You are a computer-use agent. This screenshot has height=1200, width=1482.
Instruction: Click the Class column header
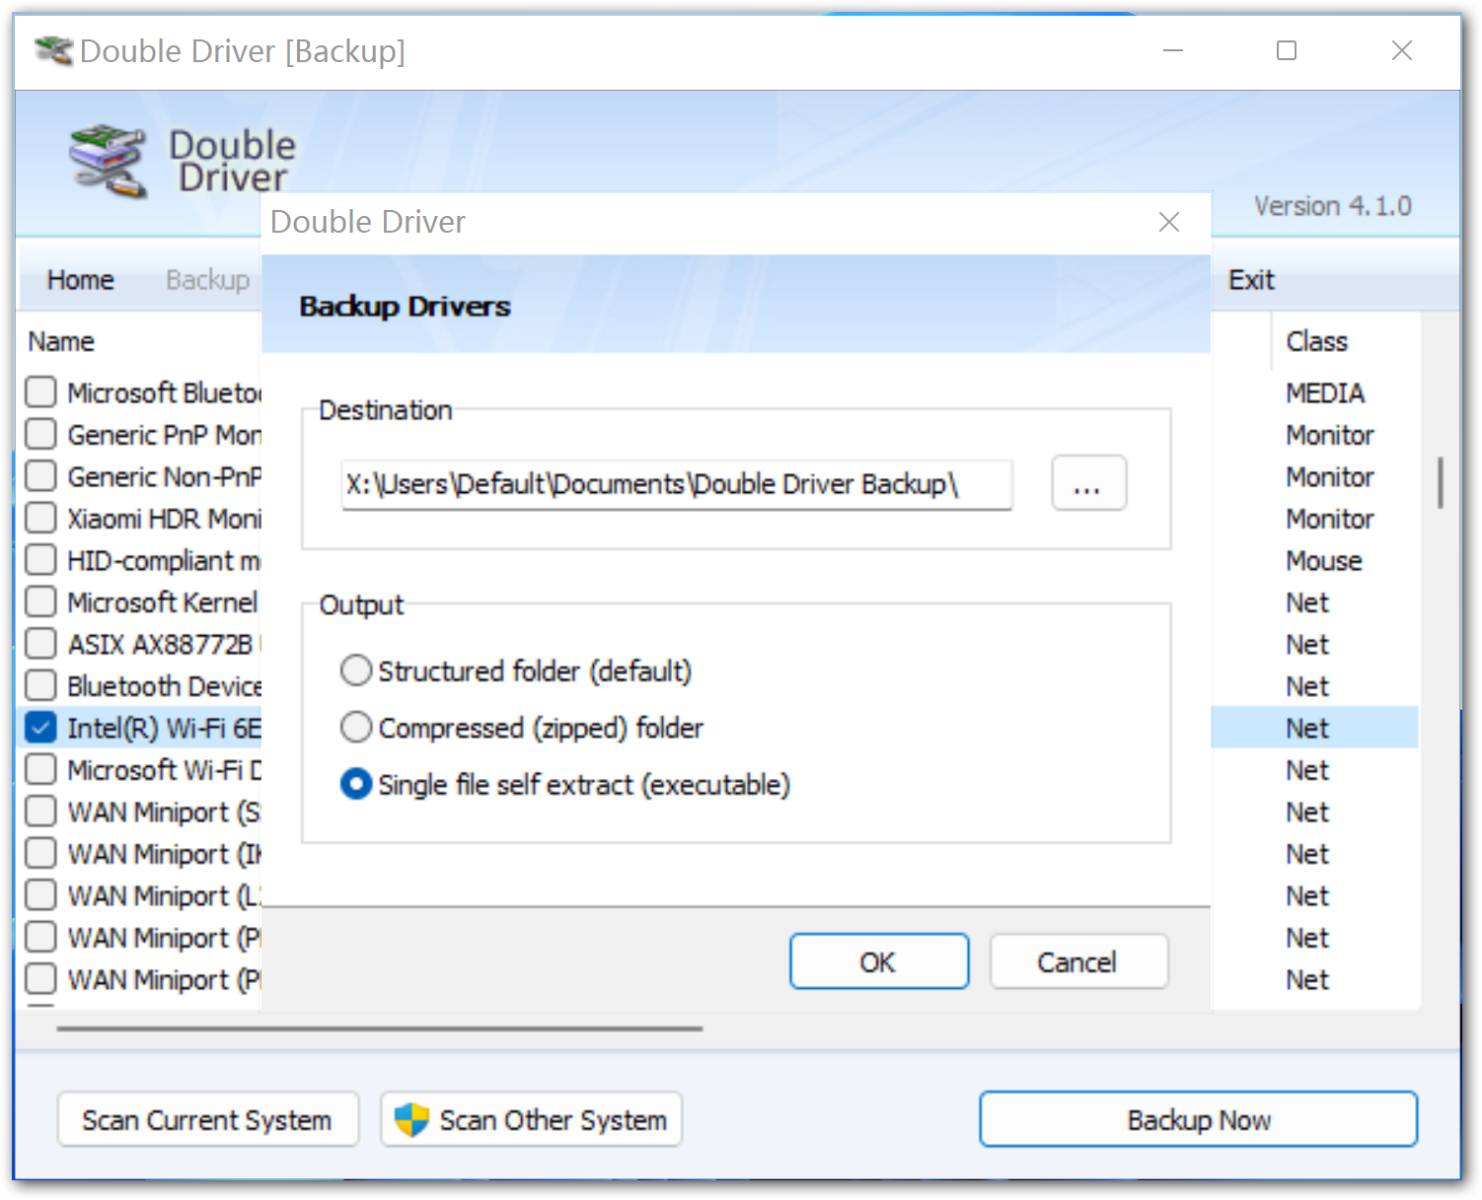pyautogui.click(x=1316, y=341)
